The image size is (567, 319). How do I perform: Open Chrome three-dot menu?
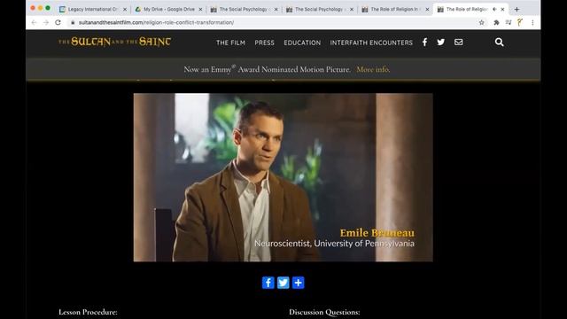tap(532, 22)
